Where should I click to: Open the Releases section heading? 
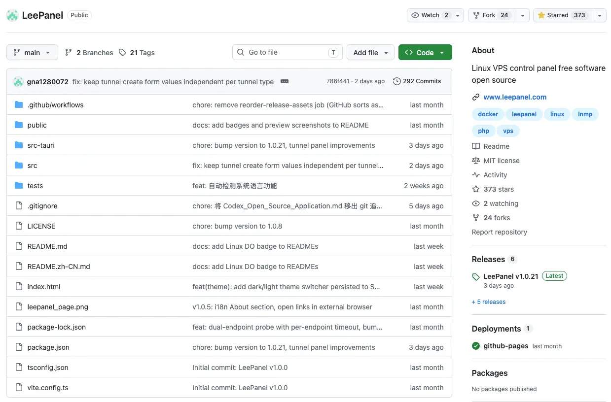pyautogui.click(x=488, y=259)
